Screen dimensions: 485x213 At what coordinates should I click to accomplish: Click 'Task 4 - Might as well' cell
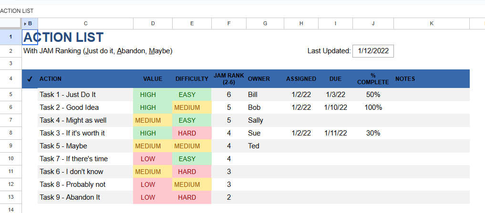pos(86,120)
